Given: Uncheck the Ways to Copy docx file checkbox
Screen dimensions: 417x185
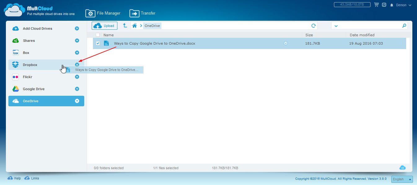Looking at the screenshot, I should (98, 43).
